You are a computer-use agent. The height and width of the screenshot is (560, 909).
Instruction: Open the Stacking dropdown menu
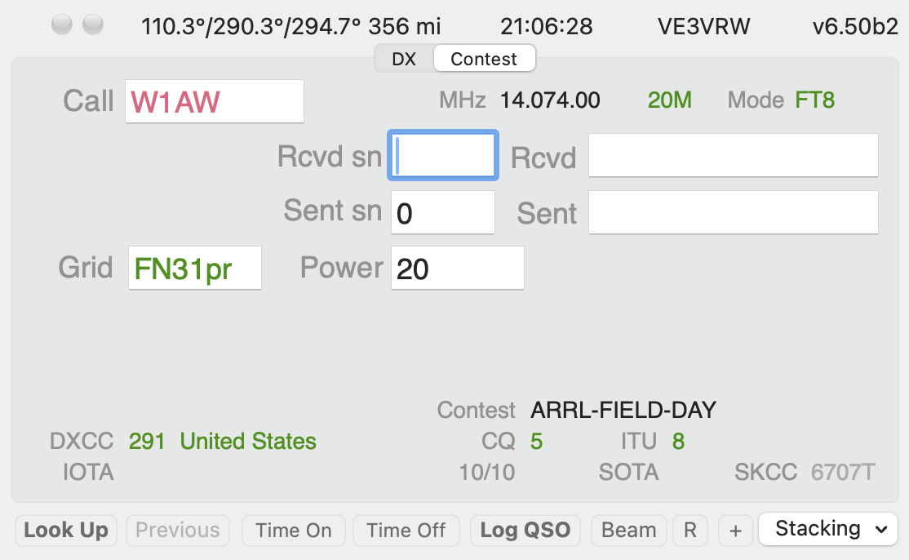tap(828, 529)
